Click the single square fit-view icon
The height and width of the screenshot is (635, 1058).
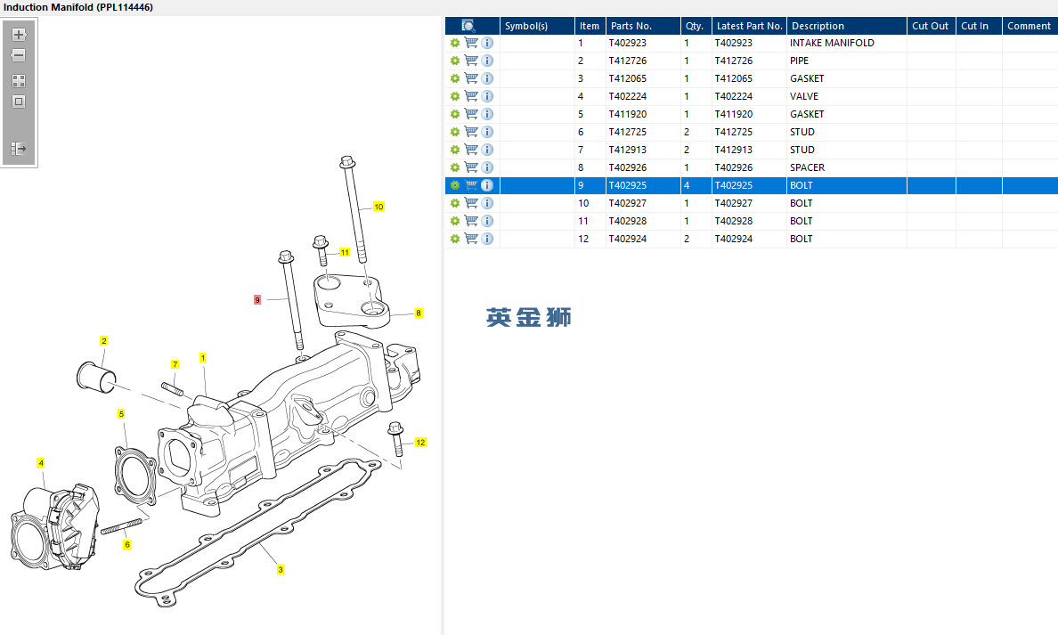pyautogui.click(x=19, y=102)
